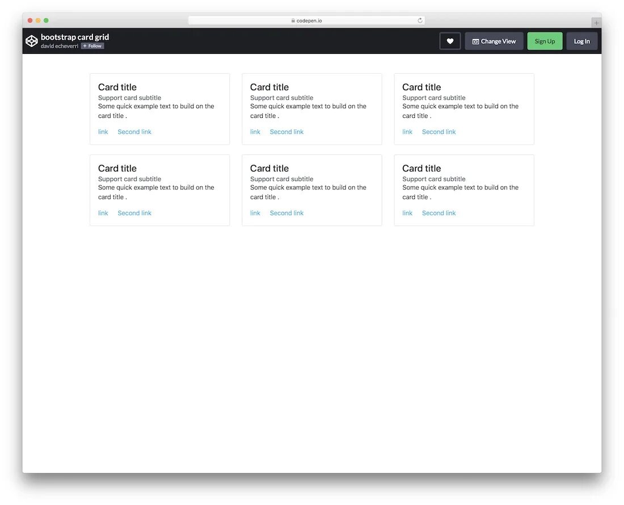This screenshot has height=505, width=624.
Task: Click "link" in top-left card
Action: pyautogui.click(x=103, y=131)
